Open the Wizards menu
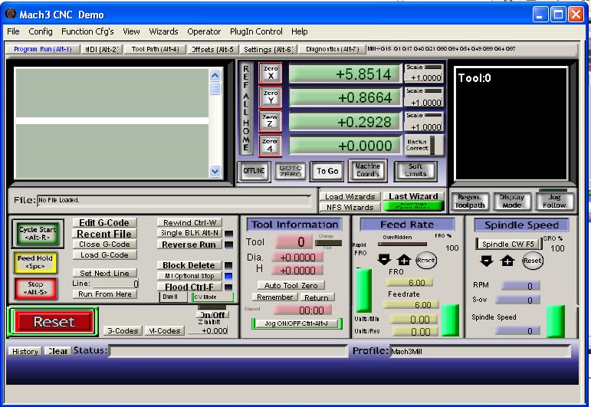This screenshot has width=591, height=407. (163, 31)
